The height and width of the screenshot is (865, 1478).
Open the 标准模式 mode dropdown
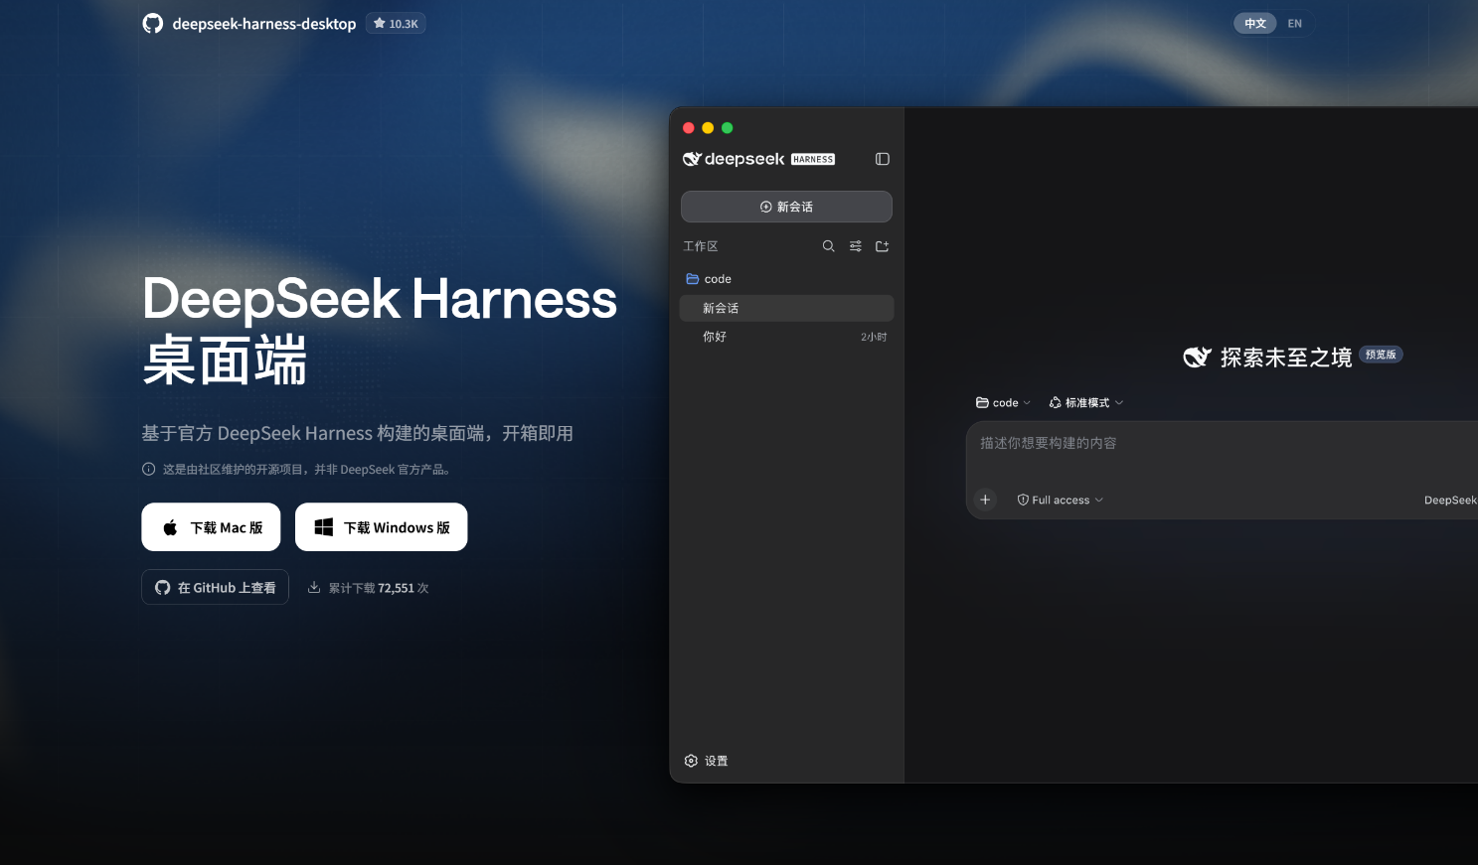point(1086,402)
